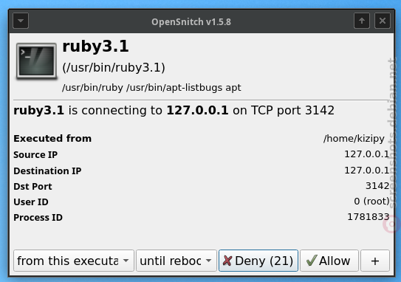Open the 'until reboot' duration dropdown
The height and width of the screenshot is (282, 401).
point(176,261)
